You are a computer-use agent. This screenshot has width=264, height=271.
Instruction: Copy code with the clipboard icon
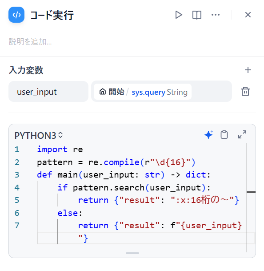coord(224,135)
